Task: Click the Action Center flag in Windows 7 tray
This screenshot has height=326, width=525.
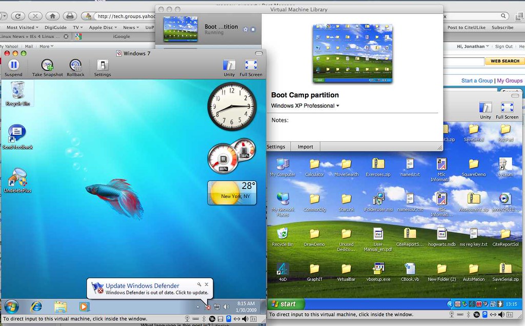Action: pyautogui.click(x=207, y=307)
